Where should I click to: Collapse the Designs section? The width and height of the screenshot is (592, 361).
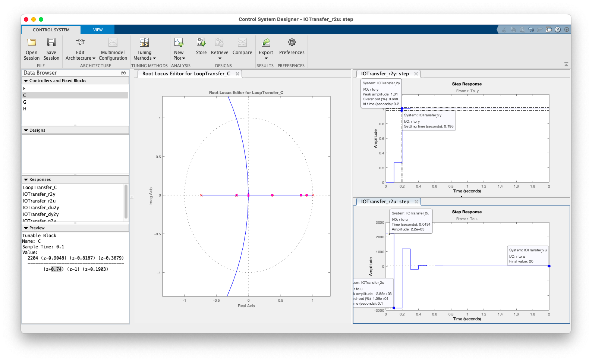[26, 131]
